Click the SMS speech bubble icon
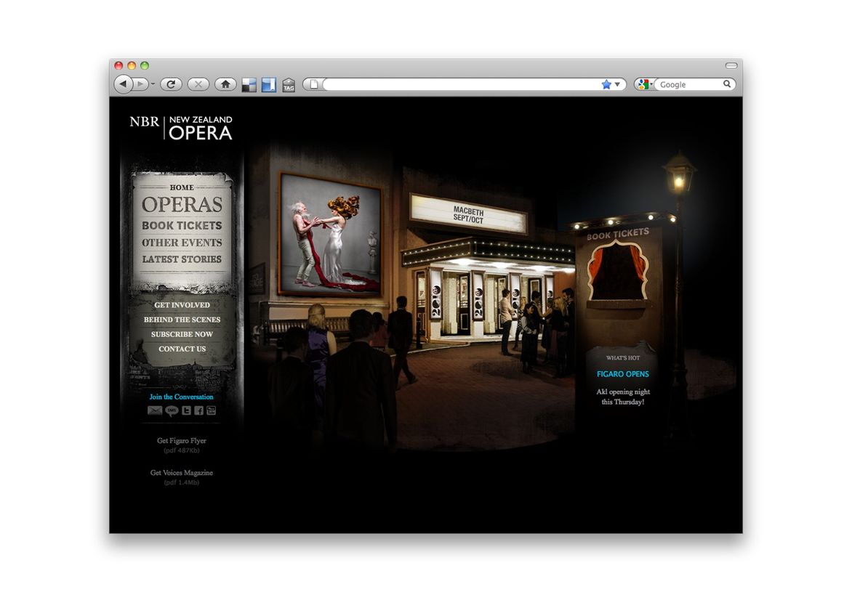The image size is (852, 600). pos(171,410)
